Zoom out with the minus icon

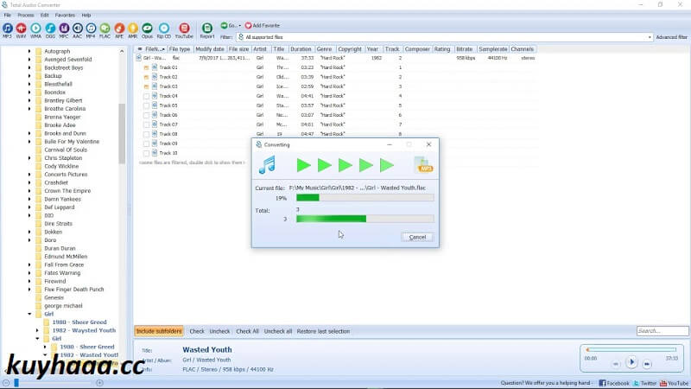(x=6, y=383)
